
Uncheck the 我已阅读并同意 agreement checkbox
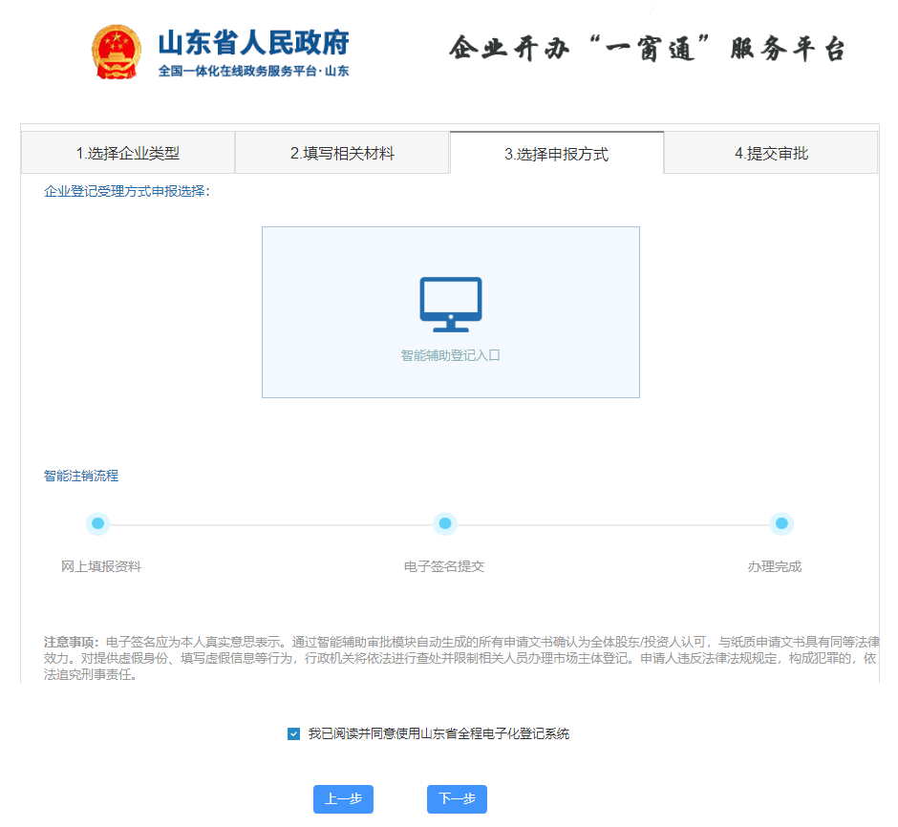[x=294, y=733]
